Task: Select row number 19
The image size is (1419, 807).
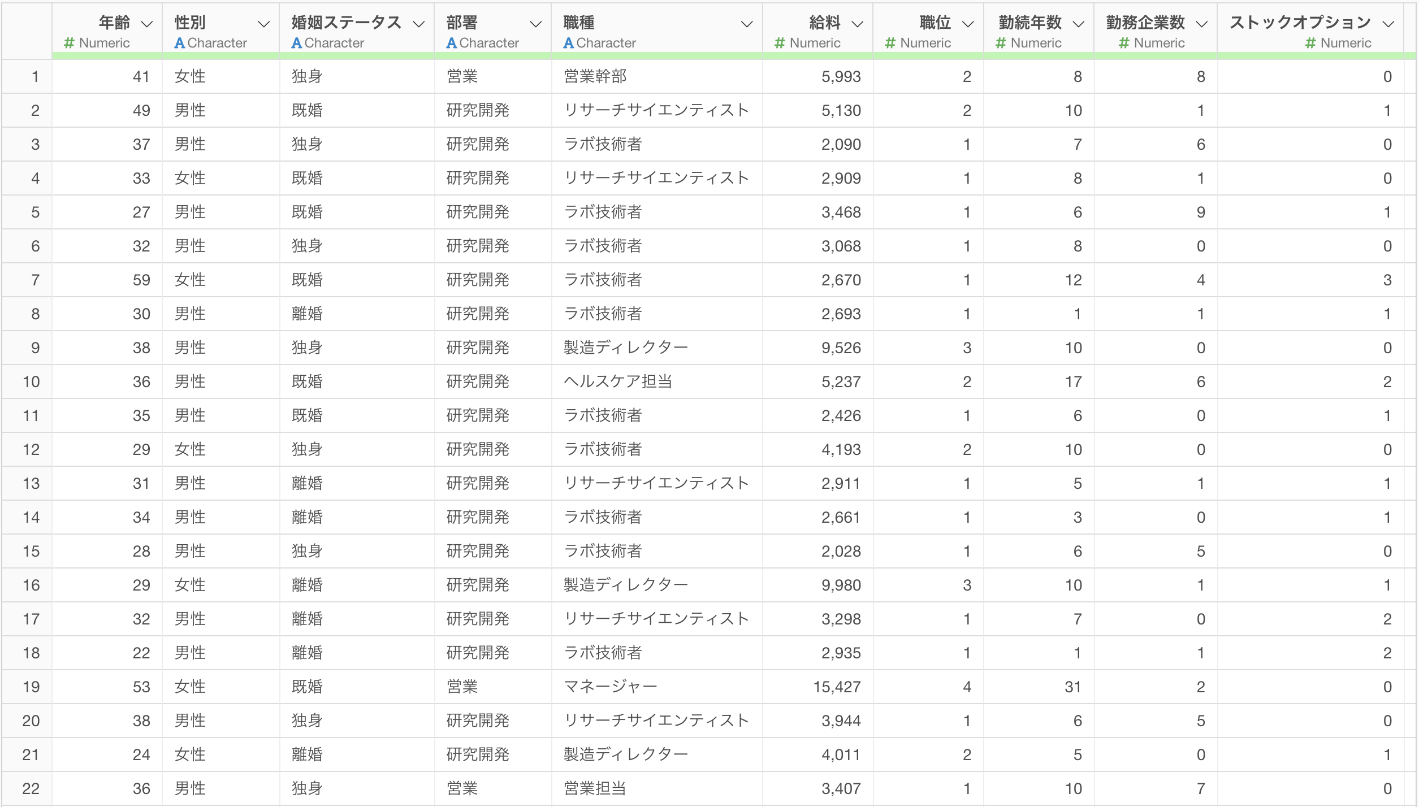Action: click(x=31, y=687)
